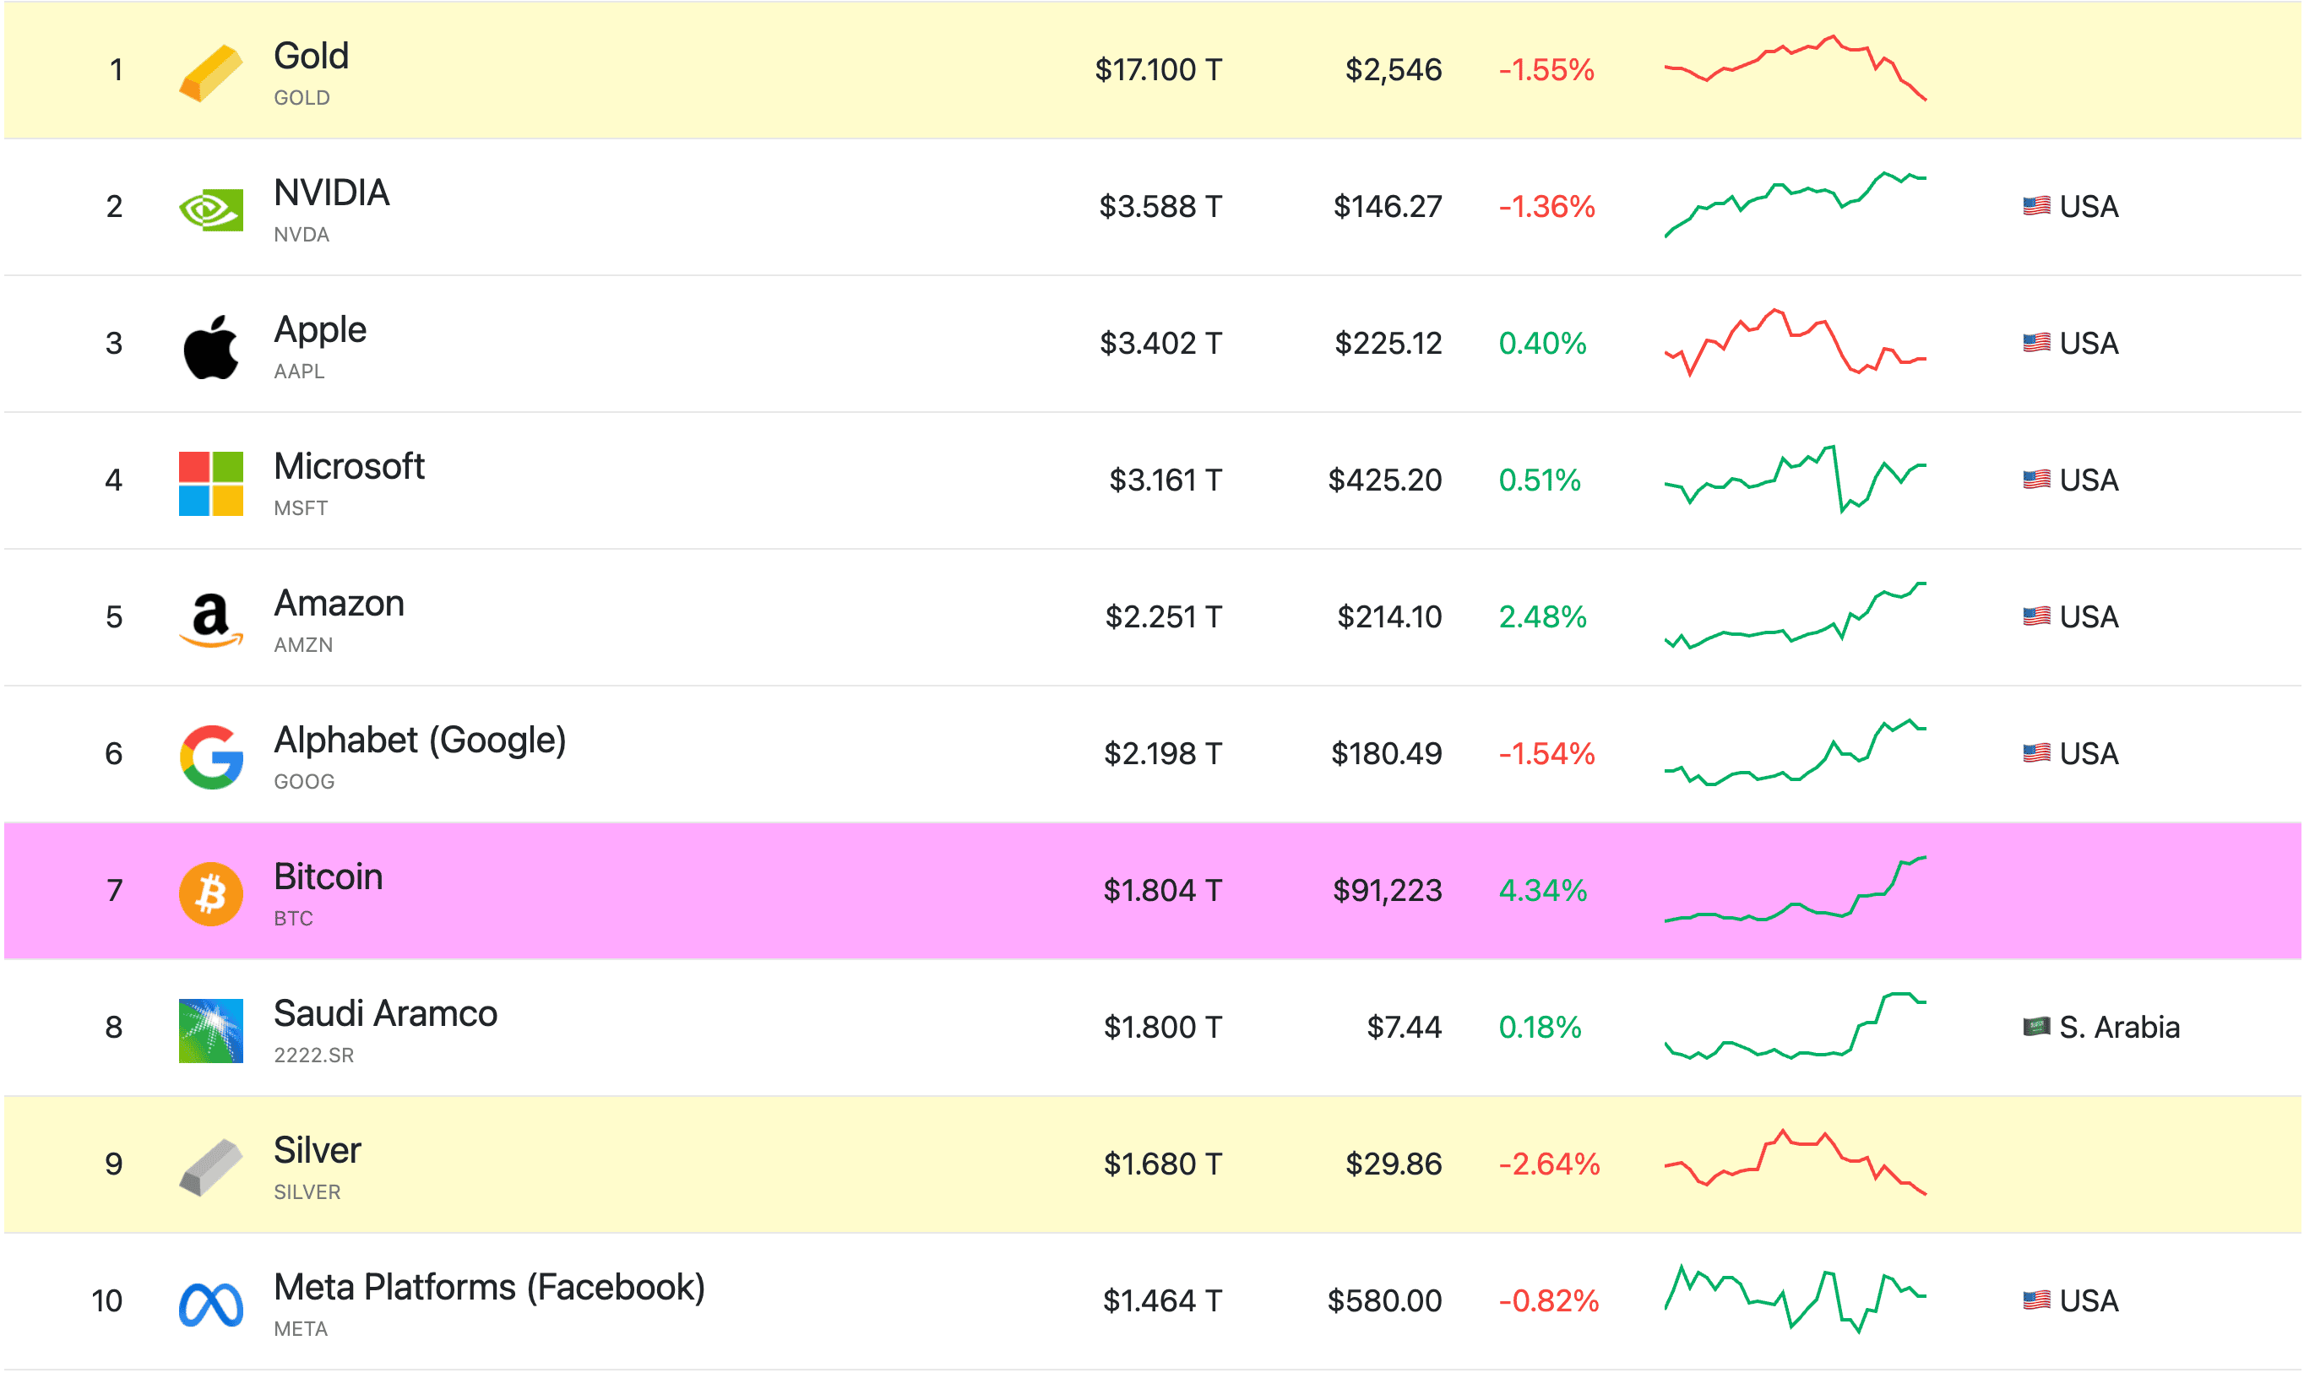
Task: Open the Meta Platforms (Facebook) page
Action: click(488, 1288)
